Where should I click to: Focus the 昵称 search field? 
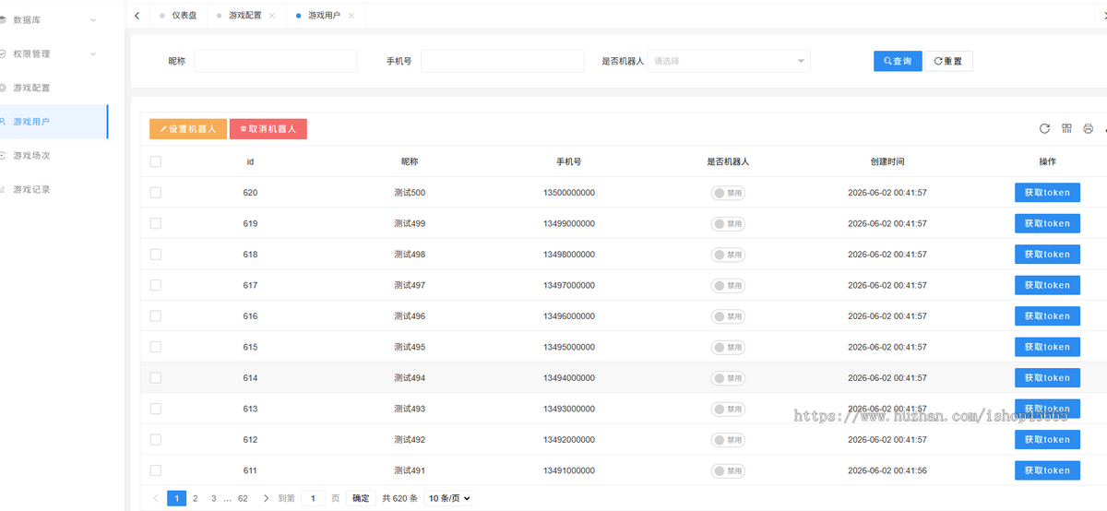(276, 61)
